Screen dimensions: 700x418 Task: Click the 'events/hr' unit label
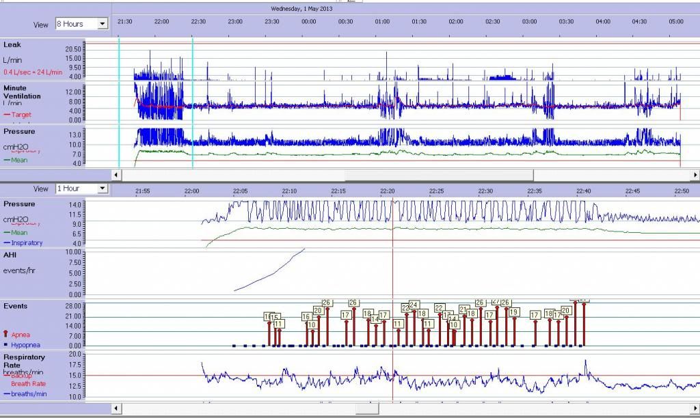tap(18, 270)
